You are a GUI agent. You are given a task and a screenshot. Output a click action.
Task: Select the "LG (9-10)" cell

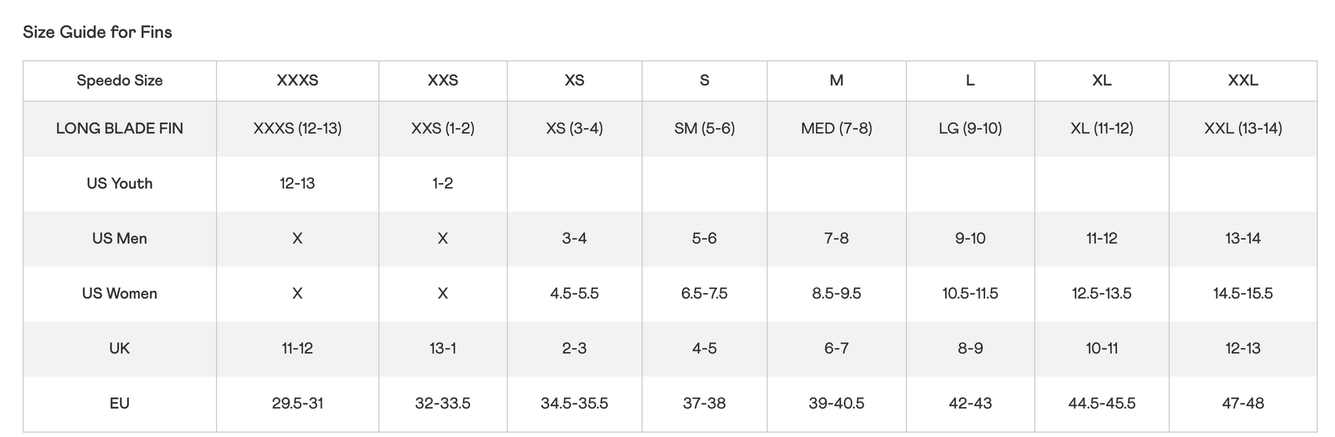[x=970, y=128]
